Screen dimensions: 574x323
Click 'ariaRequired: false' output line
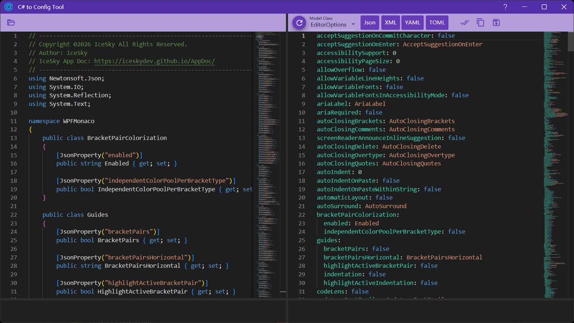click(350, 112)
